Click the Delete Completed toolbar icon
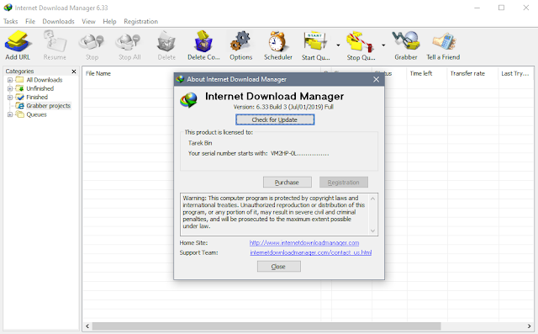This screenshot has width=538, height=334. [203, 45]
